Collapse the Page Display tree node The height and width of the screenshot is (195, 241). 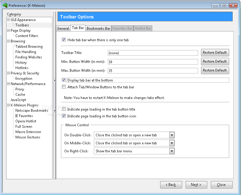pos(9,31)
